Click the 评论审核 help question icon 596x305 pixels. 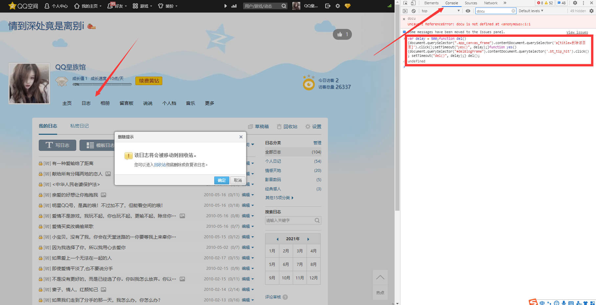(285, 297)
